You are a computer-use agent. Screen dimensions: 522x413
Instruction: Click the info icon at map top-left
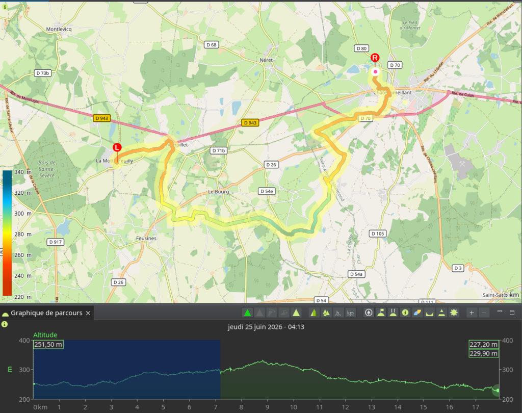(x=5, y=7)
